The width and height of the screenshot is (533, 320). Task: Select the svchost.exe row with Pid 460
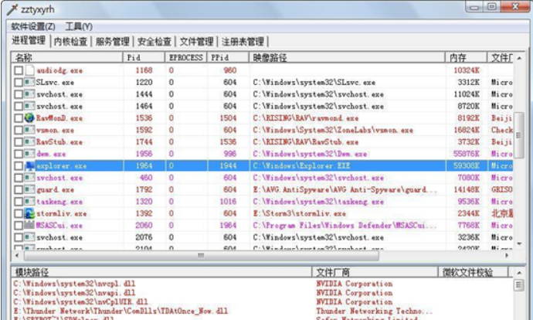point(262,178)
